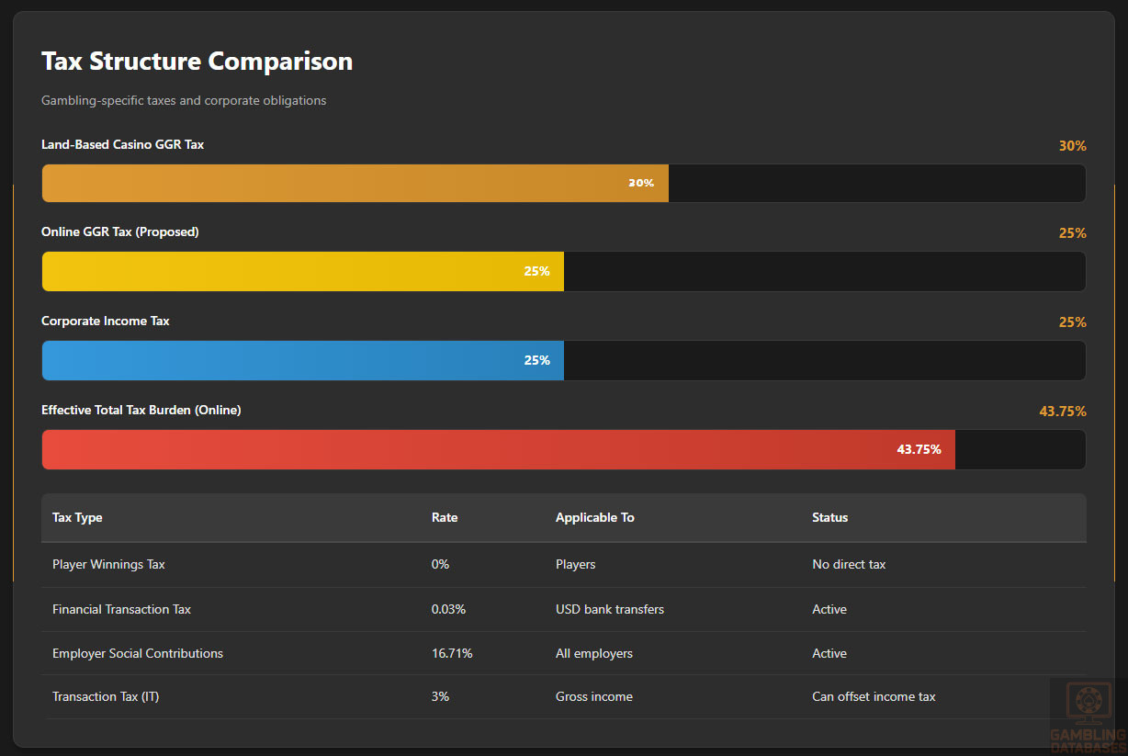Click the Tax Structure Comparison heading

197,62
